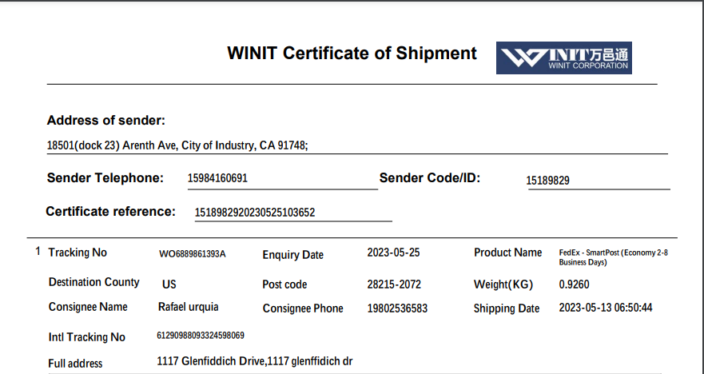
Task: Click the WINIT Corporation logo
Action: tap(563, 58)
